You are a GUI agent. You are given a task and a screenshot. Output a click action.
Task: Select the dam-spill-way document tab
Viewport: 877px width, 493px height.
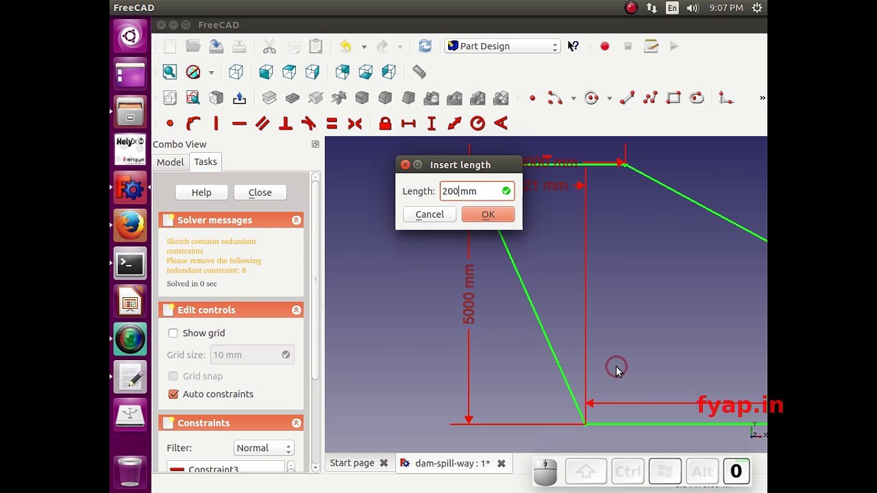coord(452,464)
